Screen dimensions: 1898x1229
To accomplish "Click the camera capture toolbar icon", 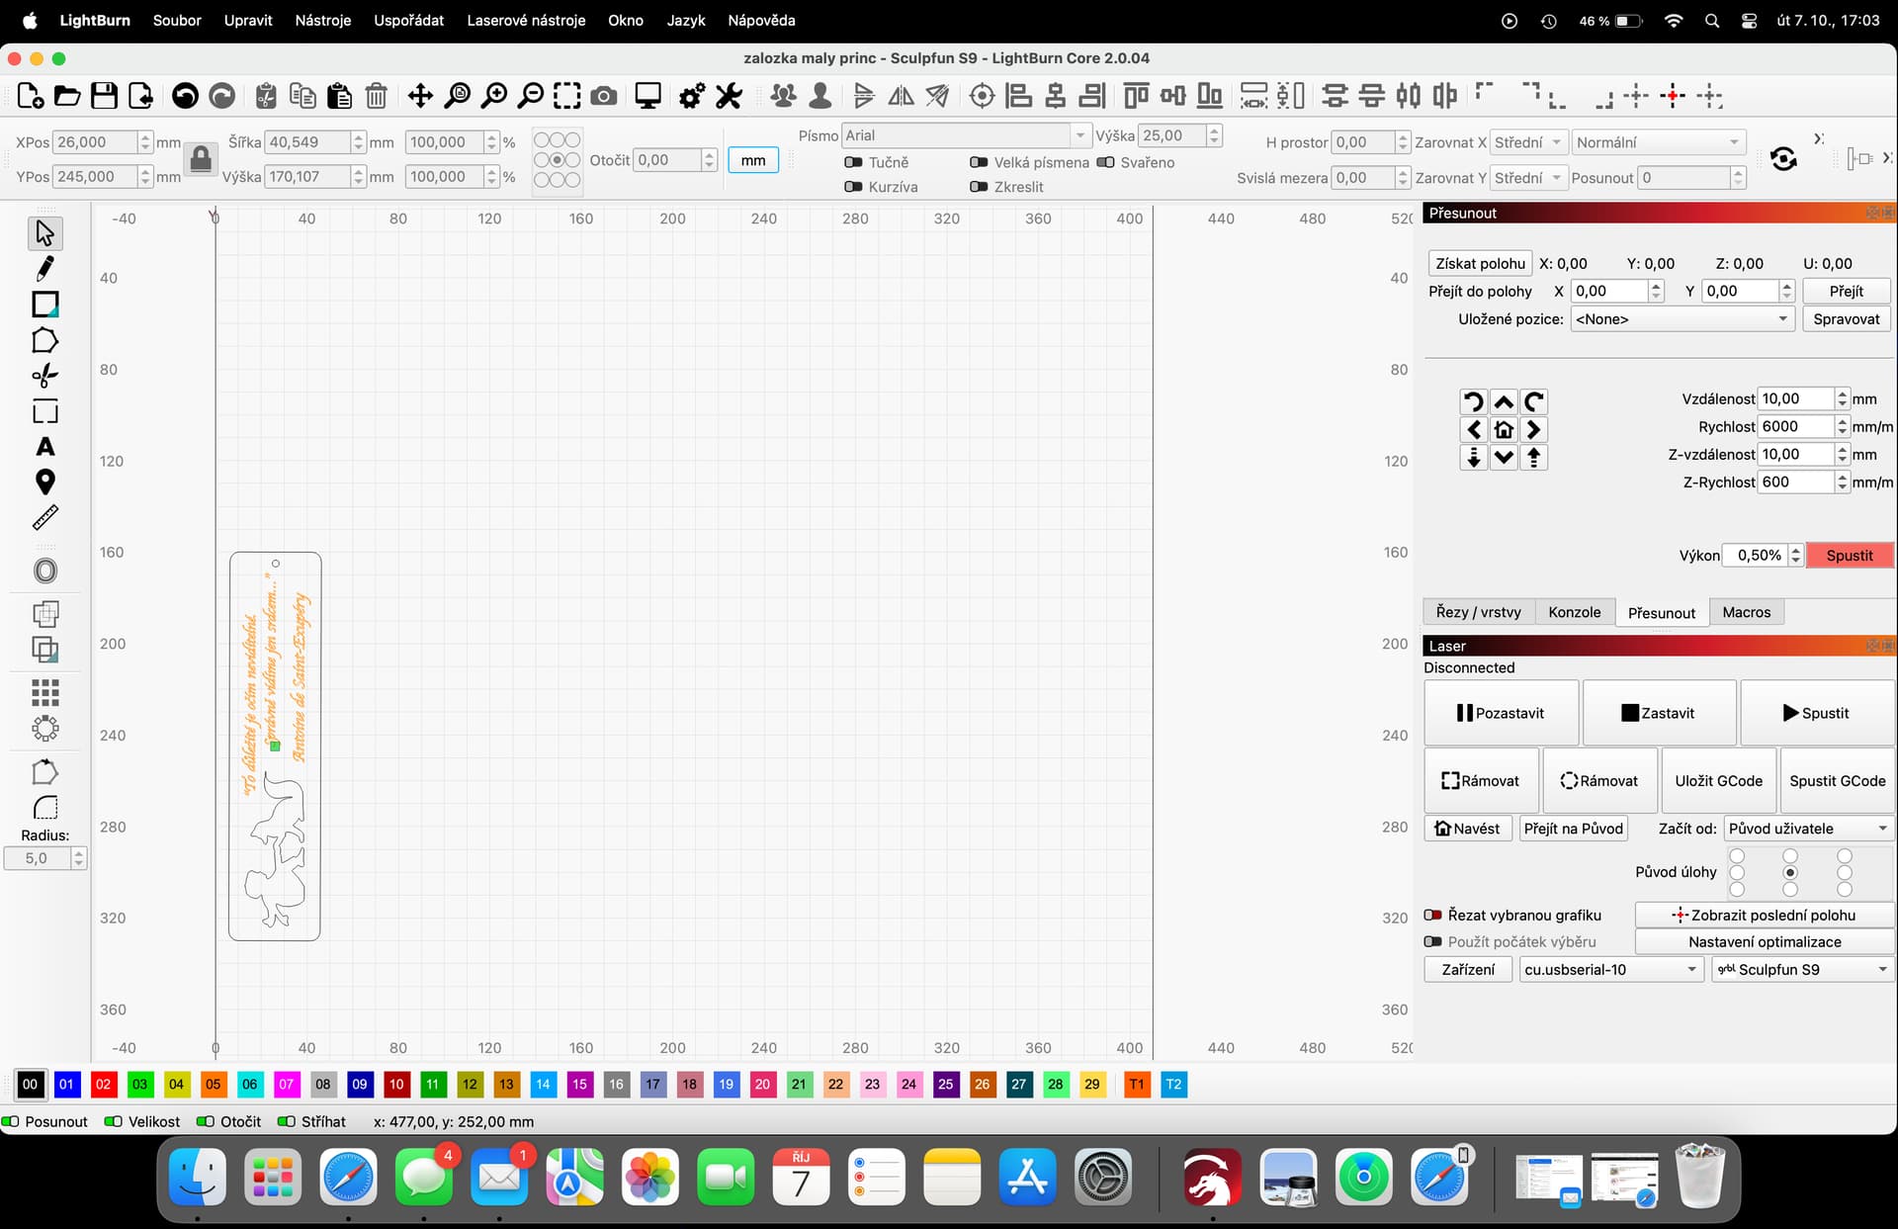I will [x=603, y=96].
